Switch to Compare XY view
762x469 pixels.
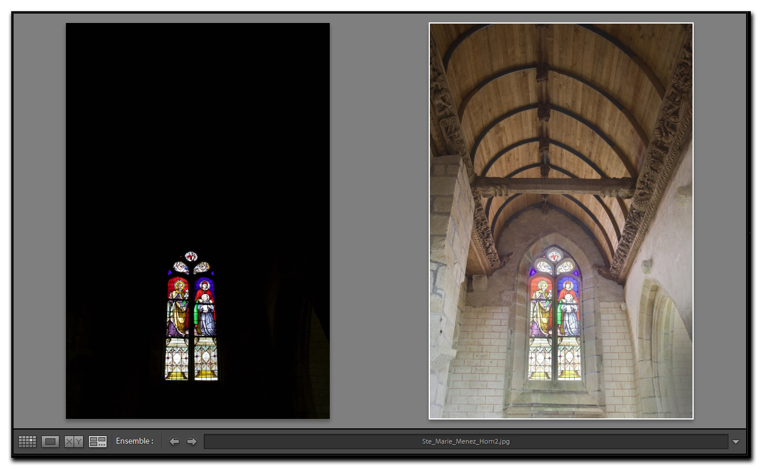click(74, 441)
